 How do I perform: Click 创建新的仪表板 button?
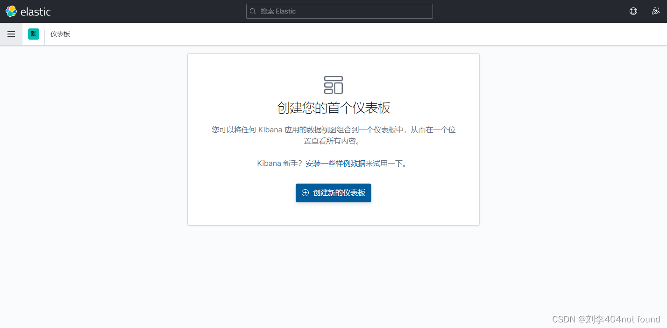coord(333,193)
